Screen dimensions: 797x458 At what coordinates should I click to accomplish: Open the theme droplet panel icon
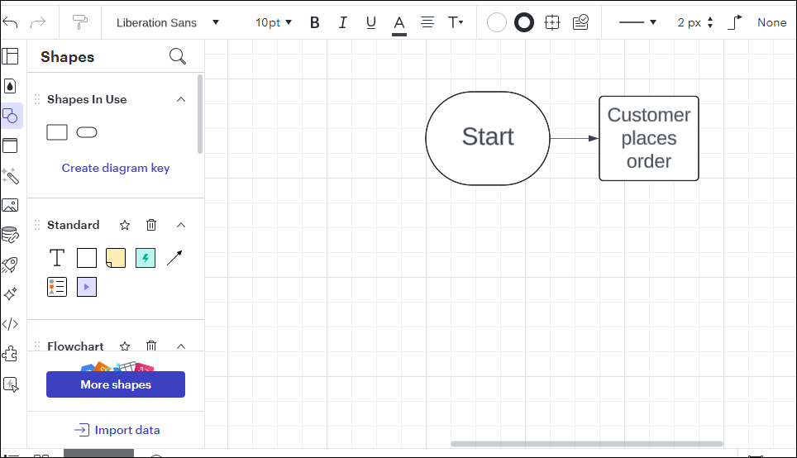[x=10, y=86]
